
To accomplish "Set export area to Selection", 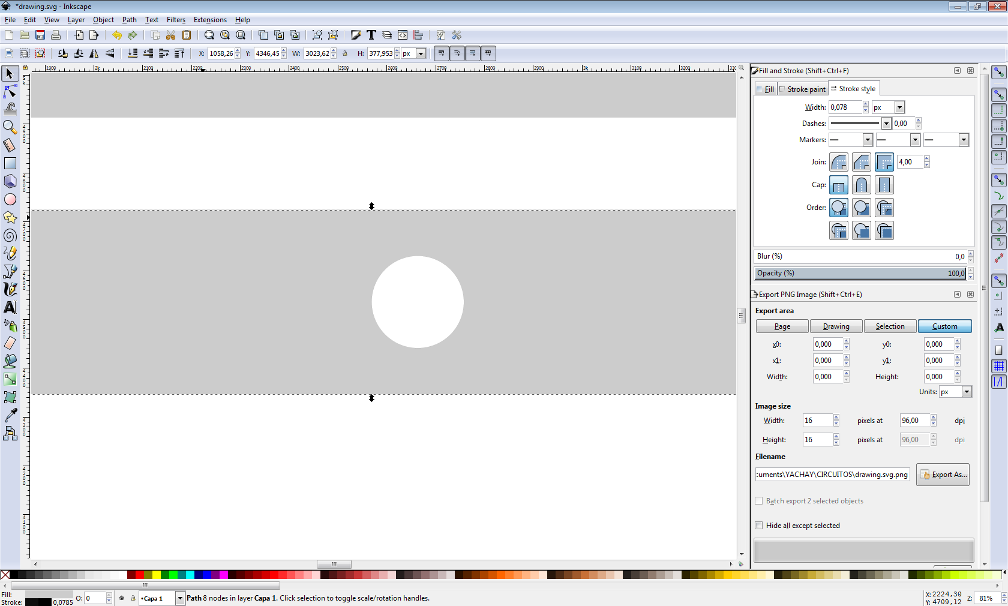I will pos(890,326).
